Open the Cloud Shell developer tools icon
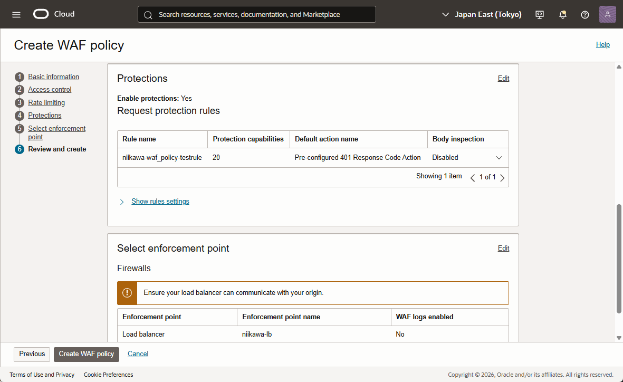 click(x=540, y=15)
